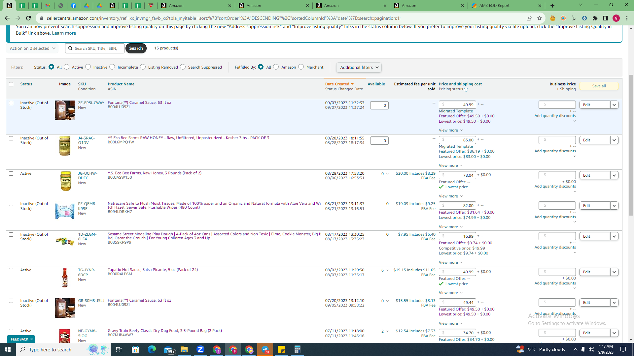
Task: Open Edit dropdown arrow for Tapatio Hot Sauce
Action: [614, 272]
